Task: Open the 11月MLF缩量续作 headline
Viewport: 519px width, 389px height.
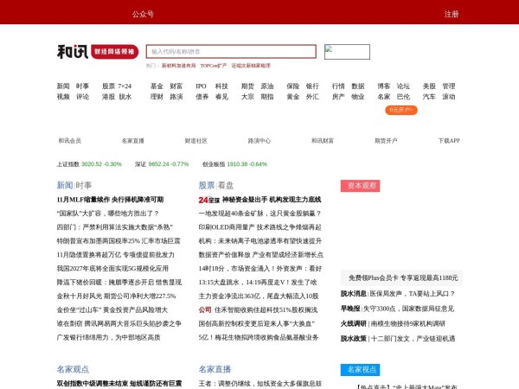Action: point(110,200)
